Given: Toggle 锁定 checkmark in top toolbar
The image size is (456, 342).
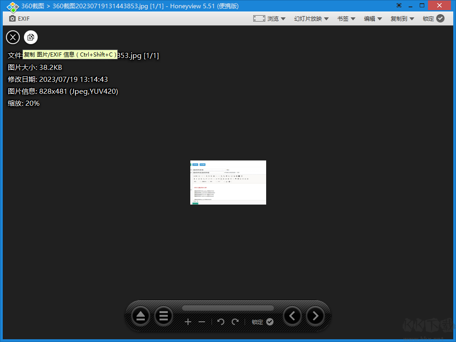Looking at the screenshot, I should 434,18.
